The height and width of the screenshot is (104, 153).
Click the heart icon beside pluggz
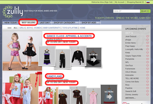point(147,40)
